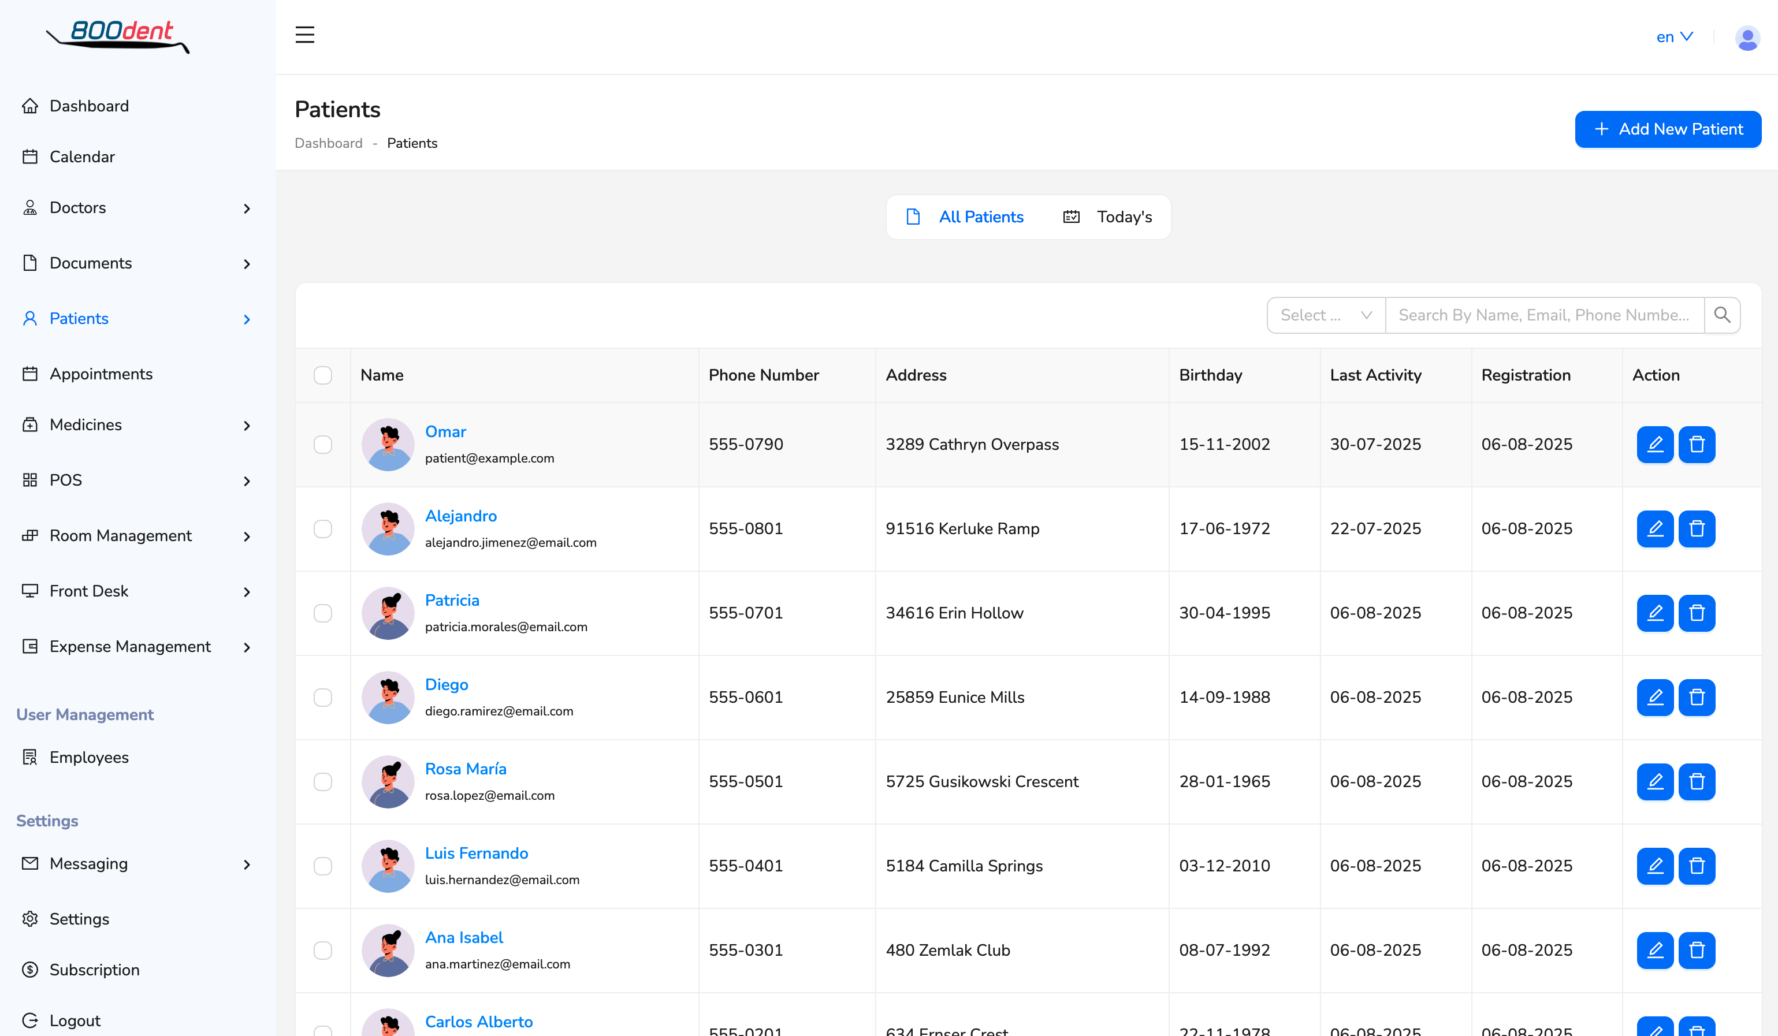Viewport: 1778px width, 1036px height.
Task: Click the Appointments calendar icon in sidebar
Action: 29,374
